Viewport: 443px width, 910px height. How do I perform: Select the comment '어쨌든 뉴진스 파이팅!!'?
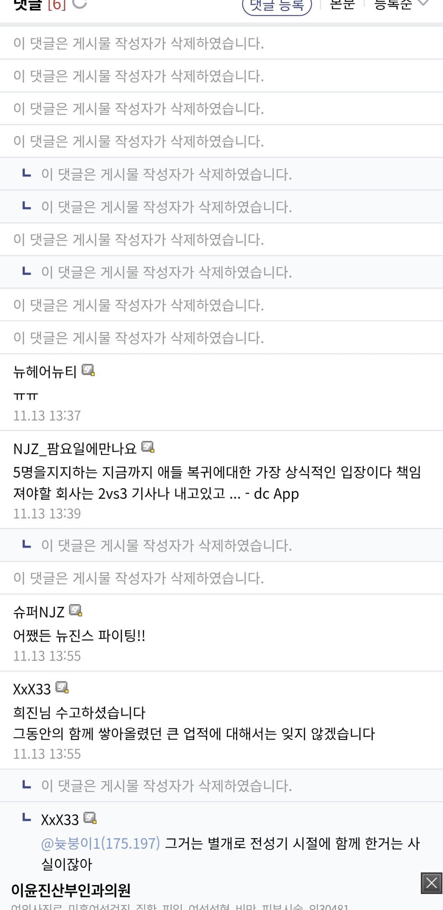tap(79, 636)
